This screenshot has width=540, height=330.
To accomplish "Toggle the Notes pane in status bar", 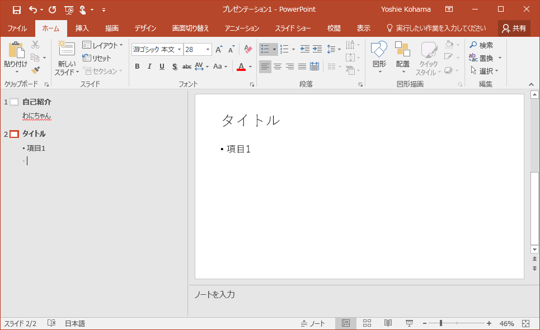I will (313, 323).
